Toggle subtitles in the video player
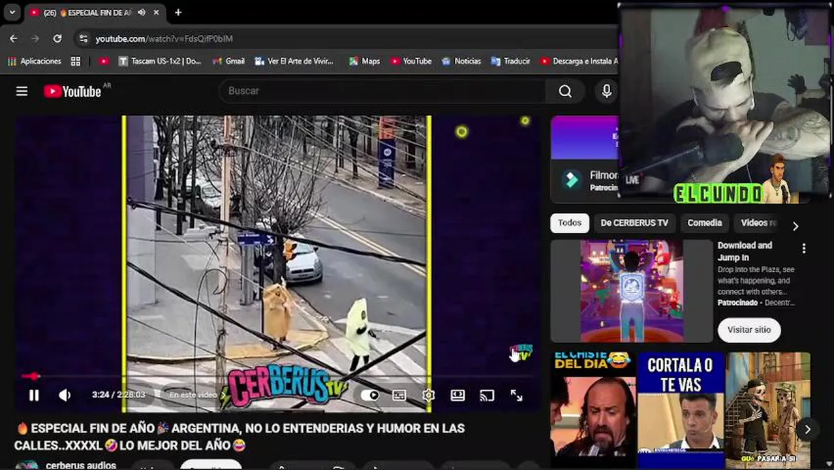The width and height of the screenshot is (834, 470). (399, 396)
